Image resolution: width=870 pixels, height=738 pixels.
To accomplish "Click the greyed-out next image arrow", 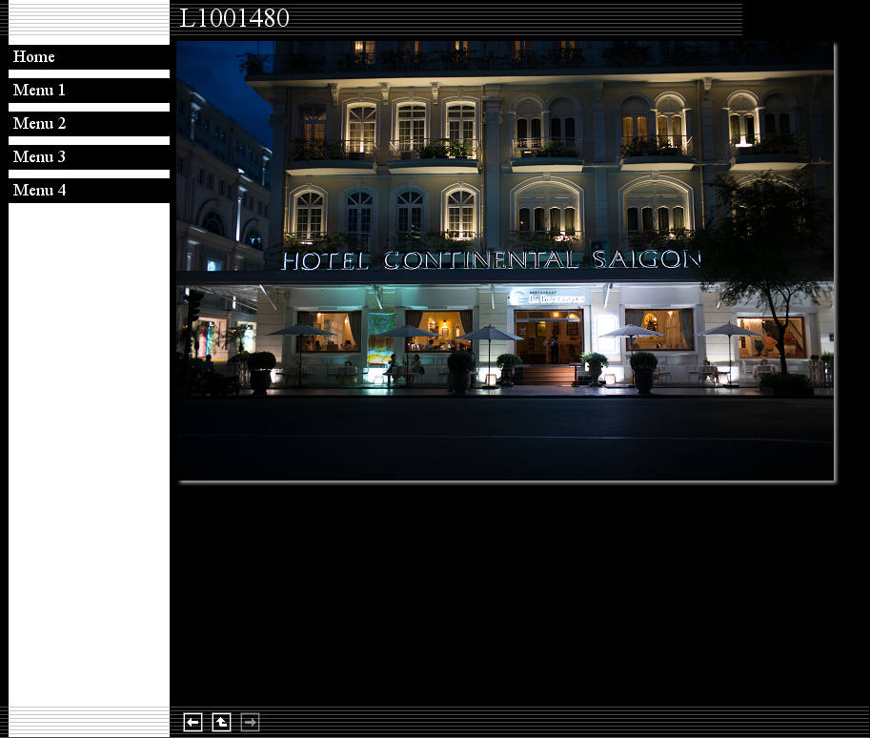I will tap(250, 723).
